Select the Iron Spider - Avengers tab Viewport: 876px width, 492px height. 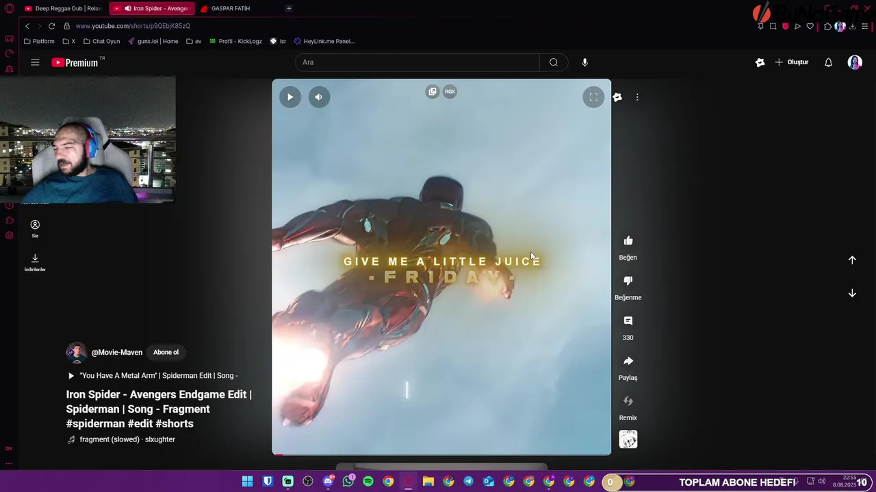point(152,8)
